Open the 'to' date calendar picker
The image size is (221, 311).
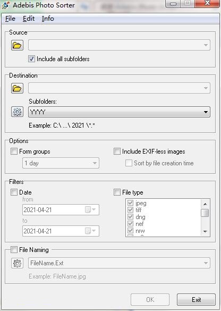coord(90,231)
